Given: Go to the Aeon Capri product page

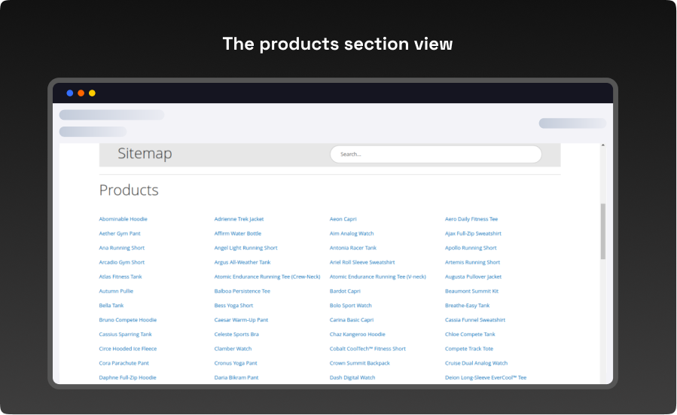Looking at the screenshot, I should coord(343,219).
